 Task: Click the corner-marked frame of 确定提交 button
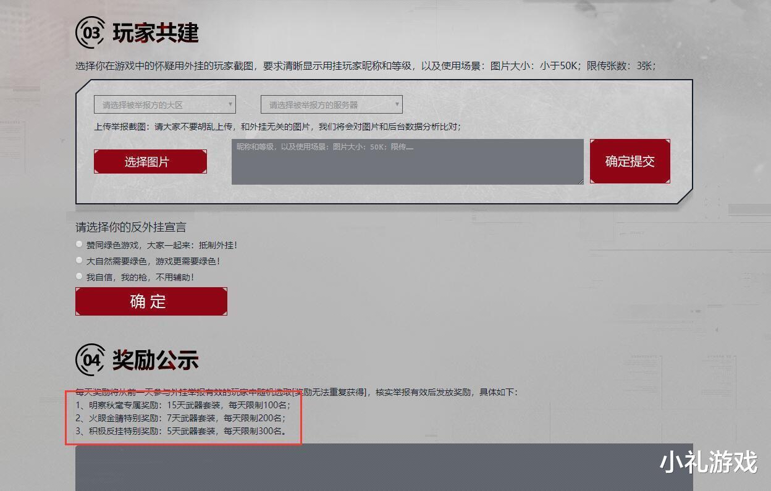630,161
